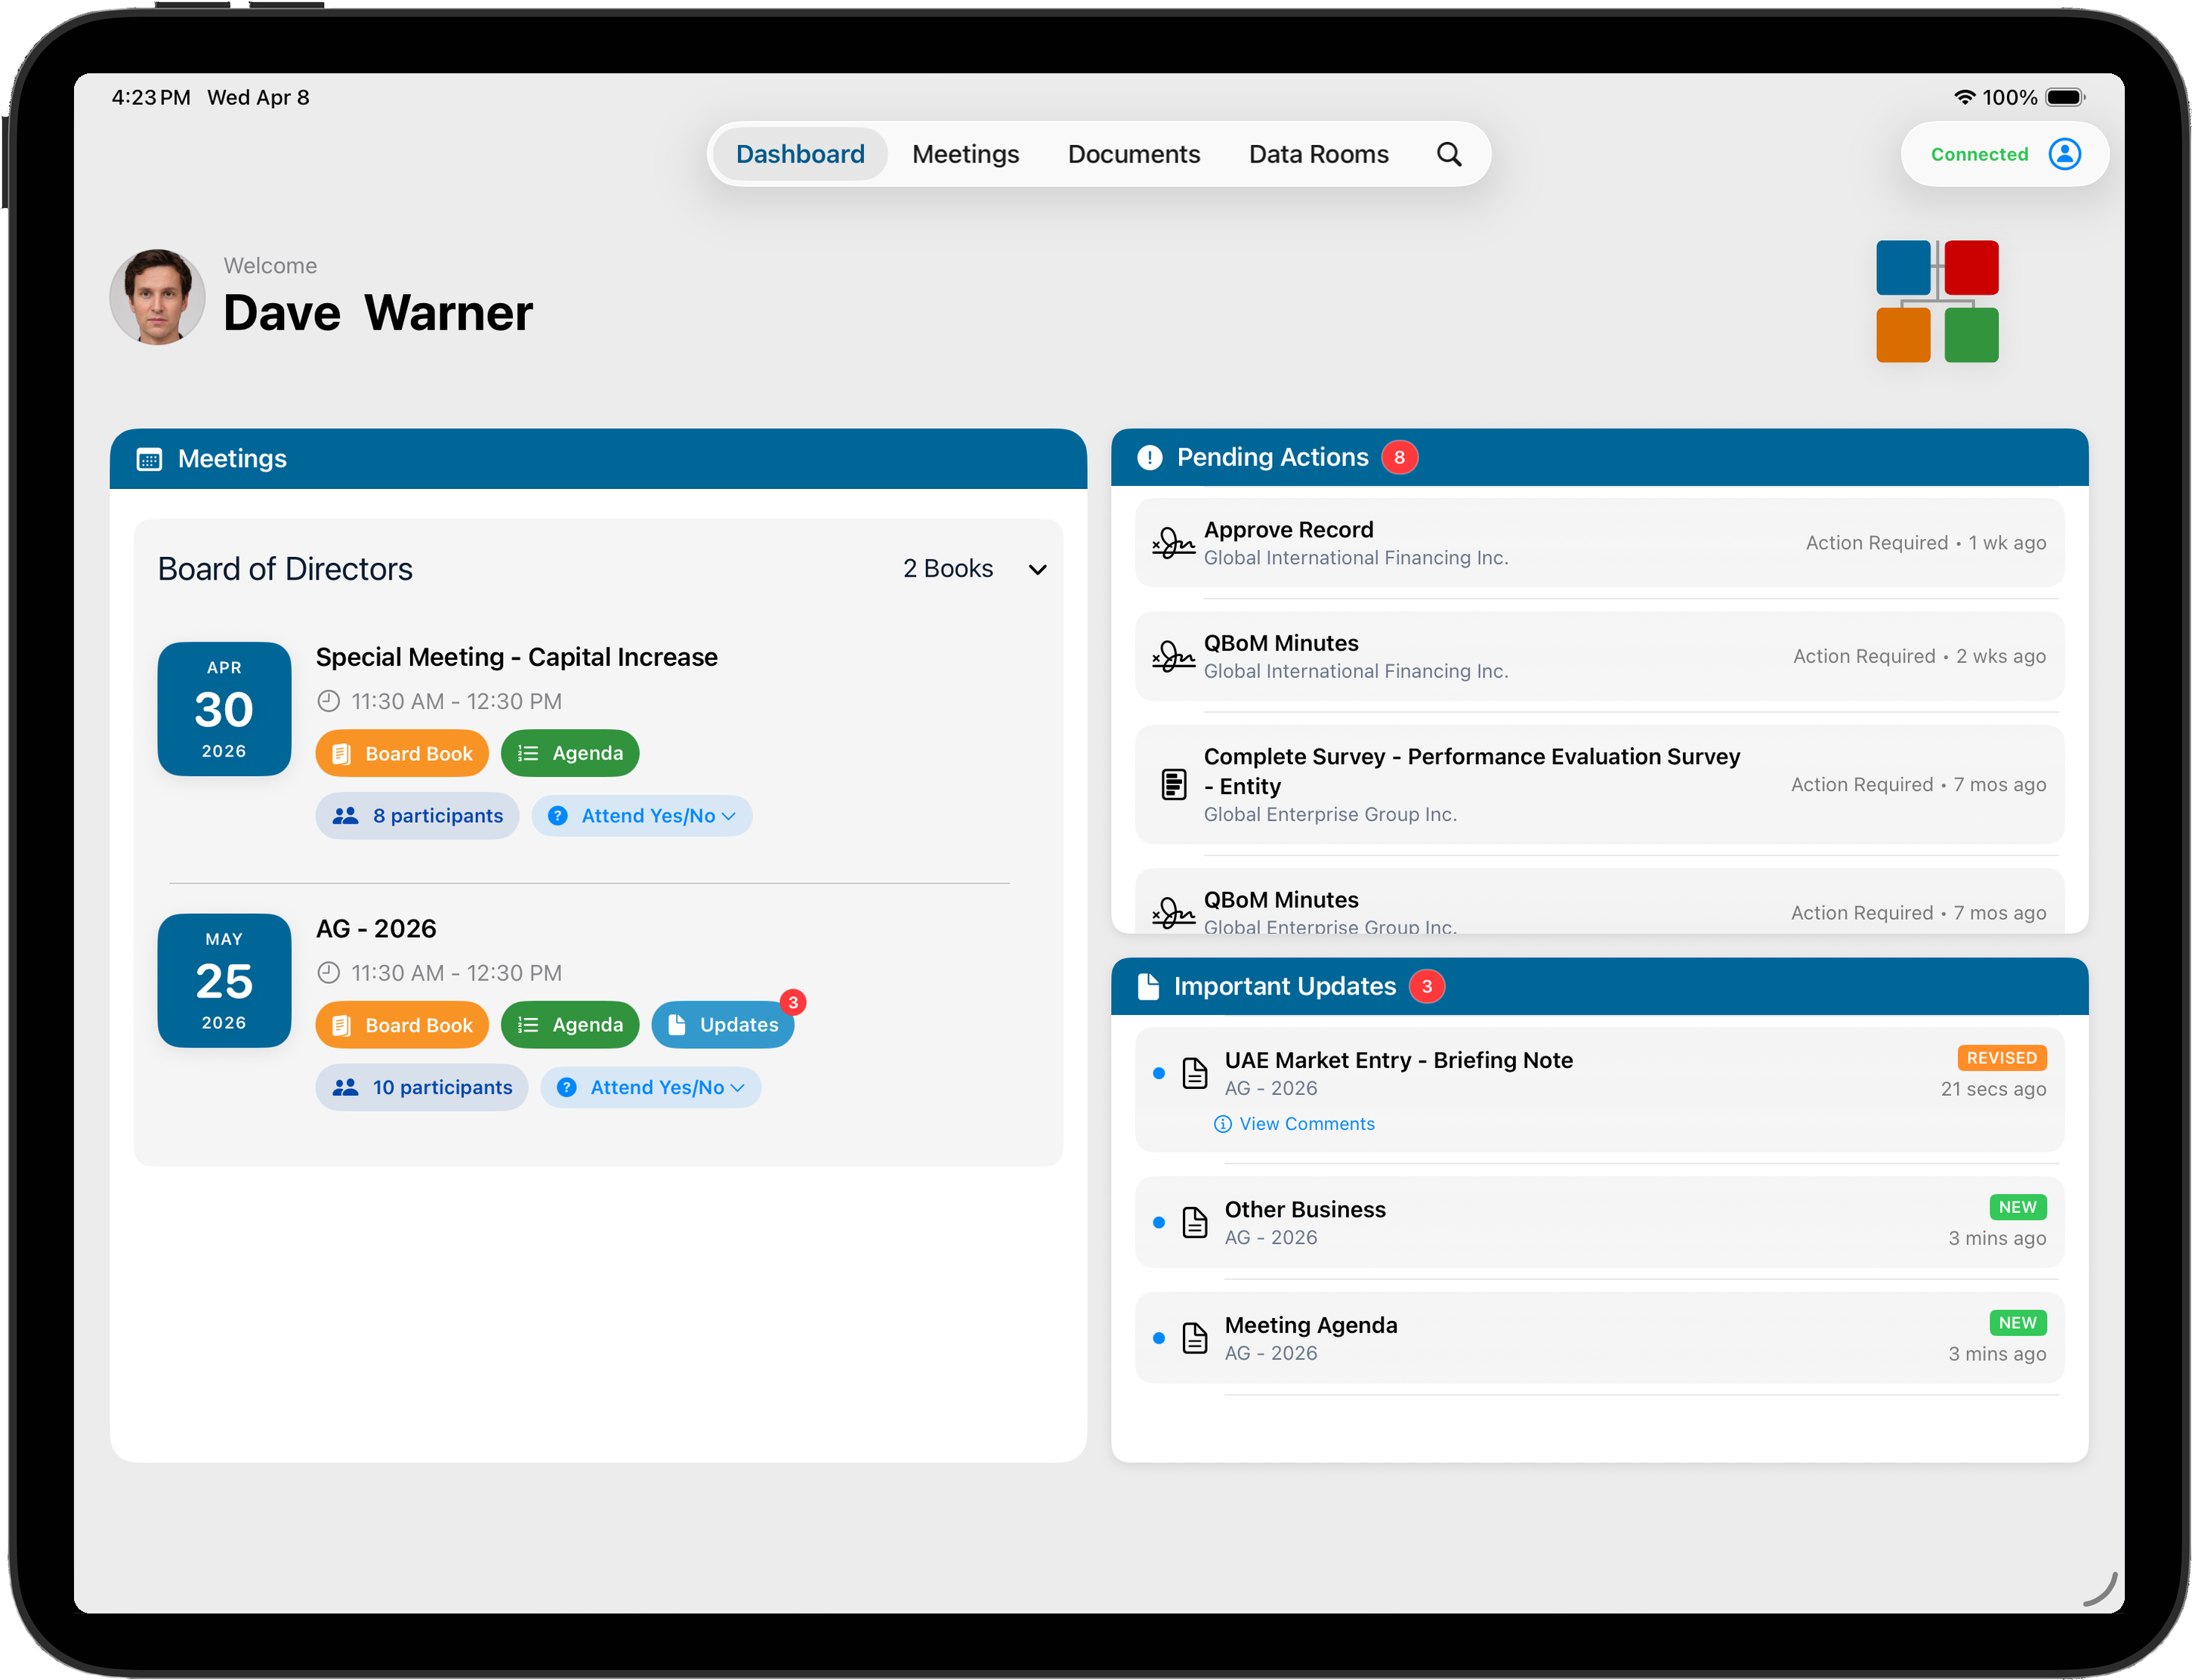
Task: Click the NEW tag on Other Business
Action: [x=2017, y=1207]
